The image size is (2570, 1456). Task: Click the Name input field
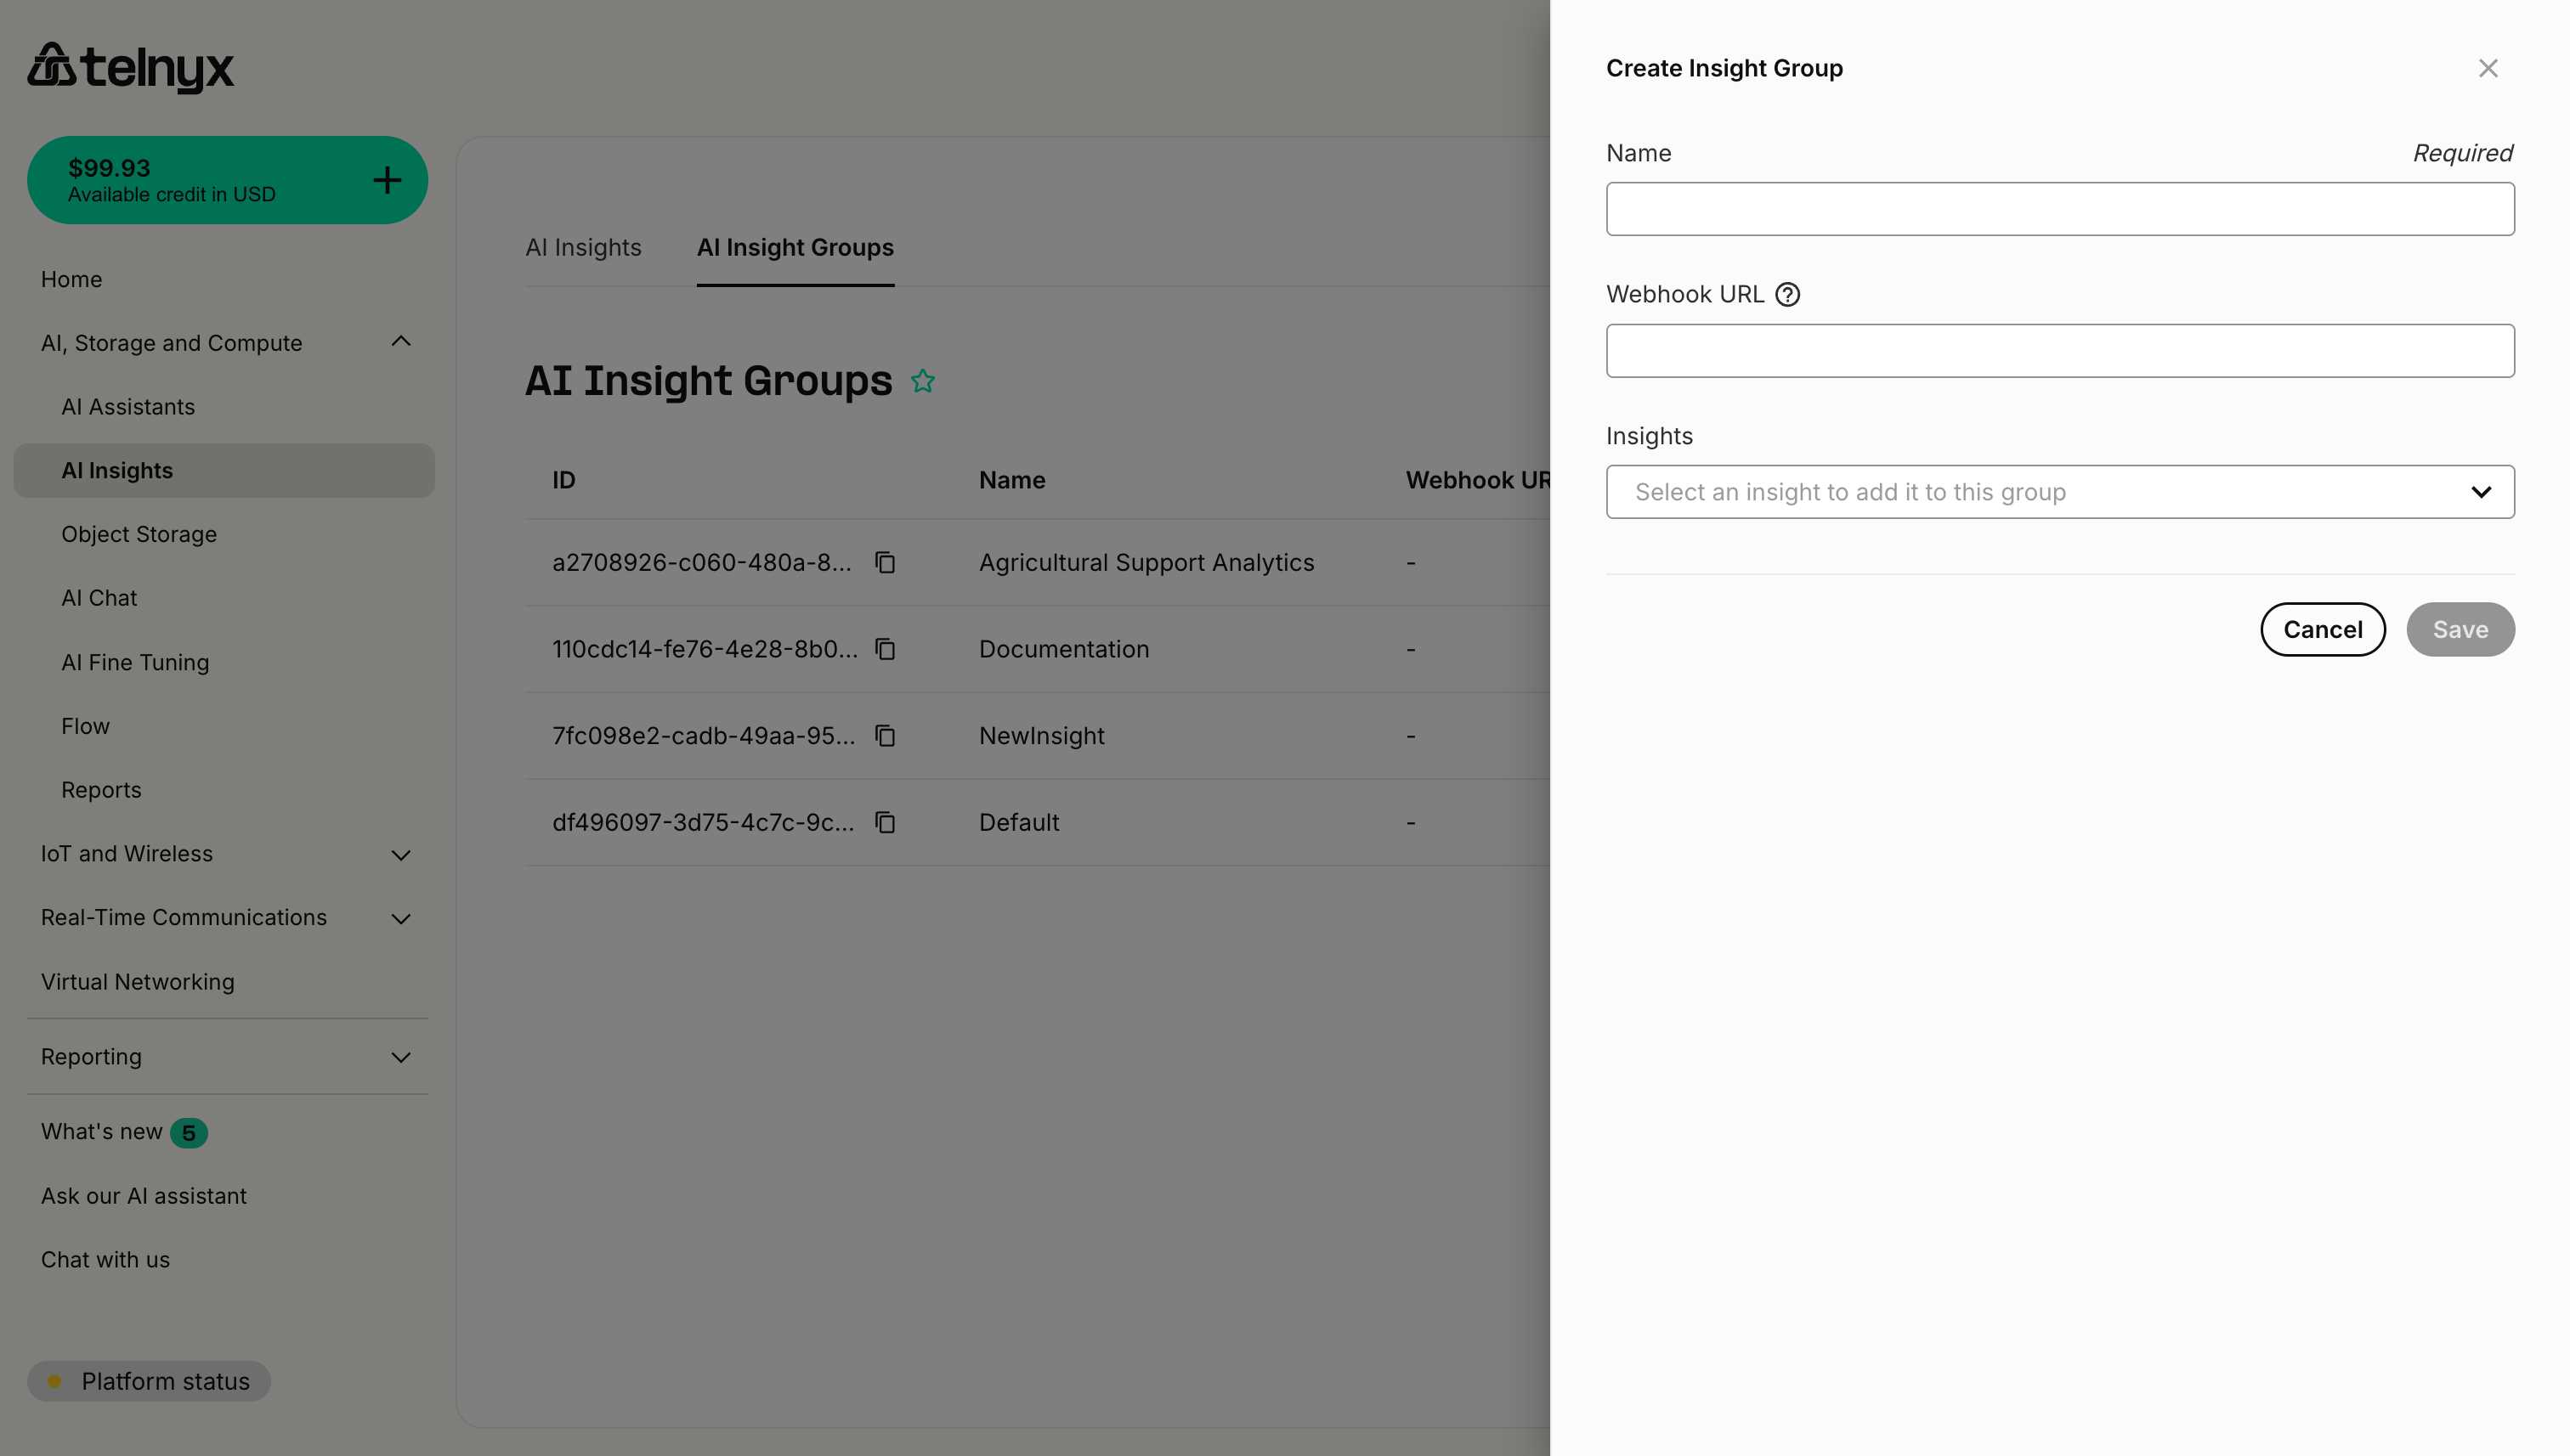pos(2058,208)
